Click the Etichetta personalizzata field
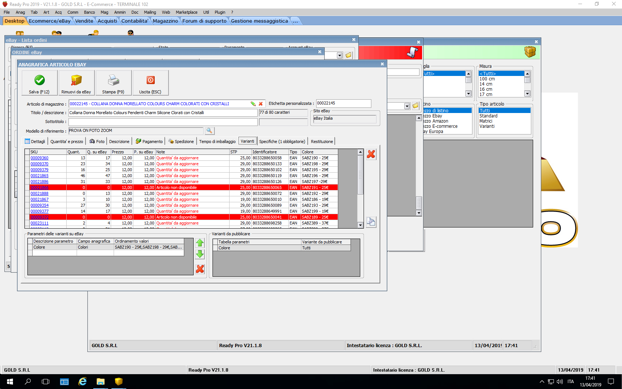This screenshot has height=389, width=622. (x=344, y=103)
